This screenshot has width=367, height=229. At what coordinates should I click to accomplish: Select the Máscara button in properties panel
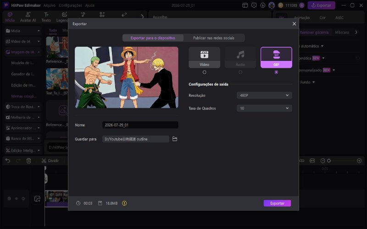pyautogui.click(x=342, y=32)
